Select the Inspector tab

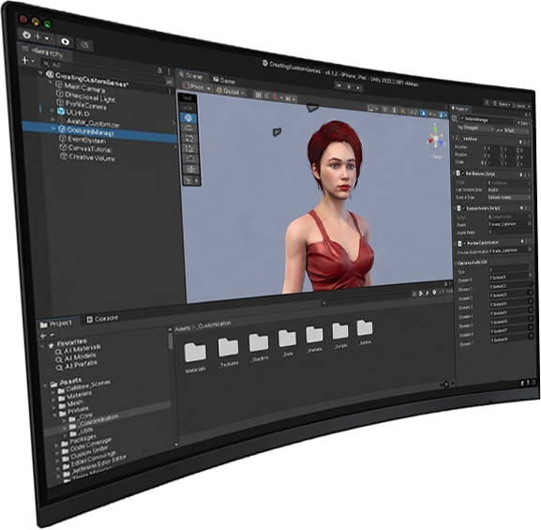pyautogui.click(x=460, y=109)
